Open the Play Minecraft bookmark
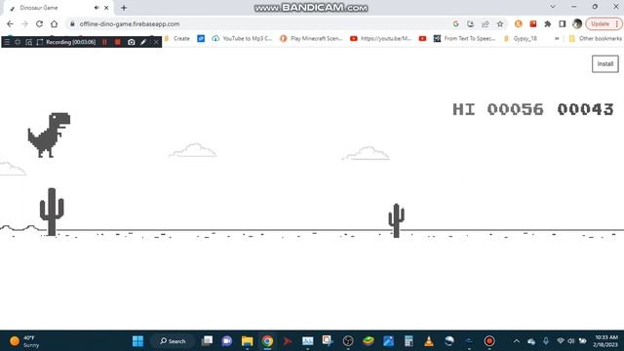Viewport: 624px width, 351px height. [311, 39]
